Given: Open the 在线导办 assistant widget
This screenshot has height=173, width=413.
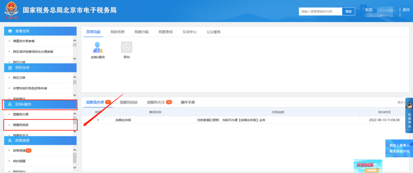Looking at the screenshot, I should (x=409, y=115).
